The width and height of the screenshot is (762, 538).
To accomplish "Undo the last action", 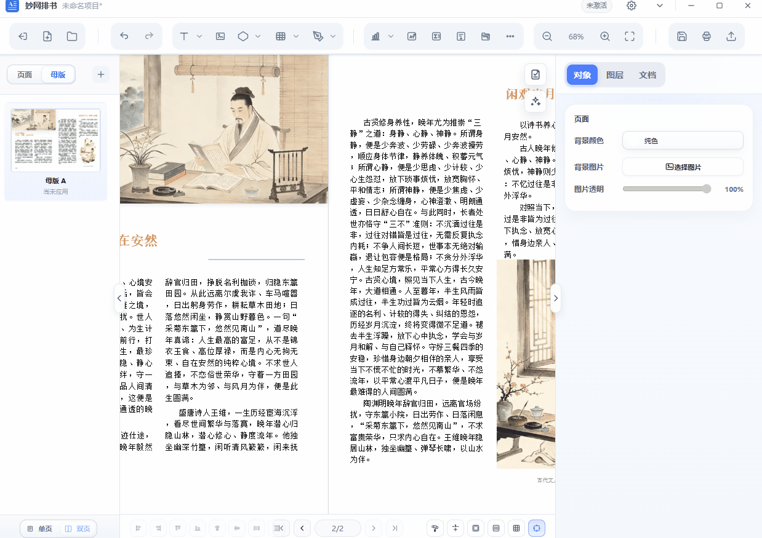I will (124, 36).
